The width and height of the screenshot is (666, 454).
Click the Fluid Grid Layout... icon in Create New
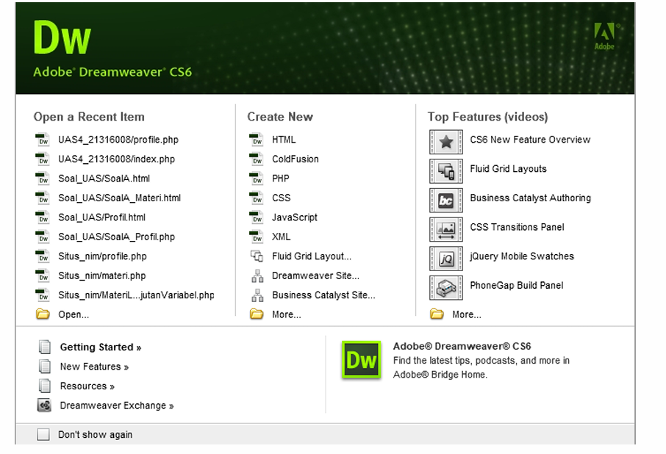(257, 256)
